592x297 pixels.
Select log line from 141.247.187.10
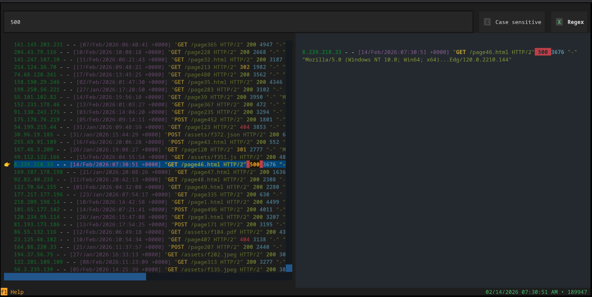click(x=150, y=60)
